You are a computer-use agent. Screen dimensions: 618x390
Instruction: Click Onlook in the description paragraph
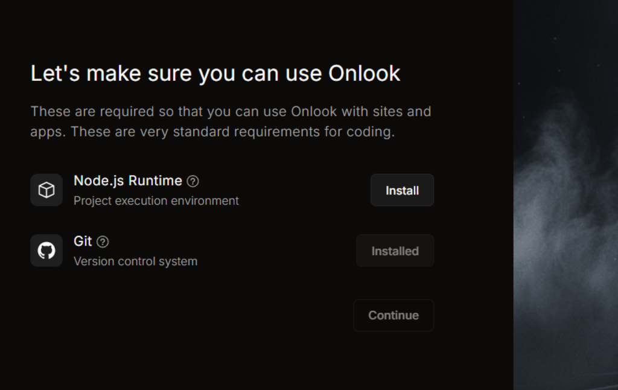[314, 112]
